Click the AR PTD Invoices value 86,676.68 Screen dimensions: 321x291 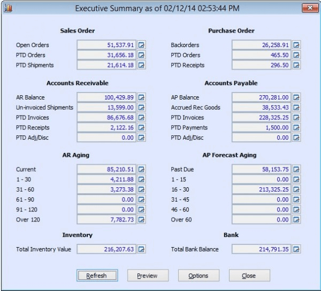(x=106, y=118)
